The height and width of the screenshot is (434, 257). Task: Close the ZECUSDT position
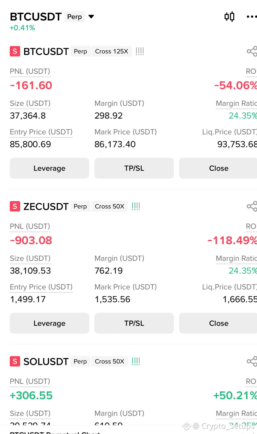218,323
